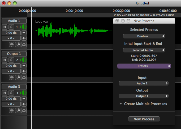The width and height of the screenshot is (181, 129).
Task: Click track height arrows icon on Audio 3
Action: coord(12,111)
